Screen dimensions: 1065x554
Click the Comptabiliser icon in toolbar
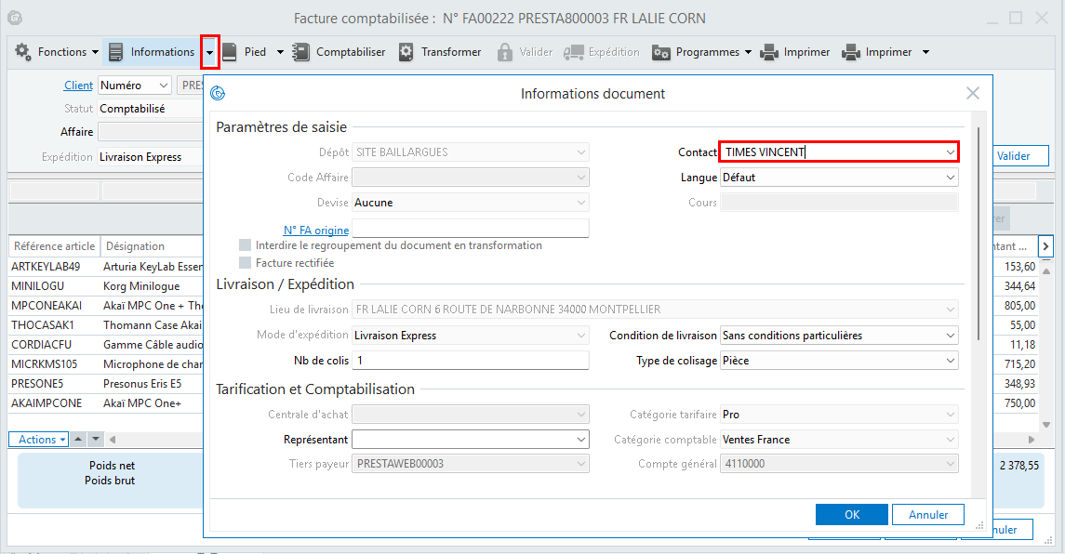click(x=300, y=52)
